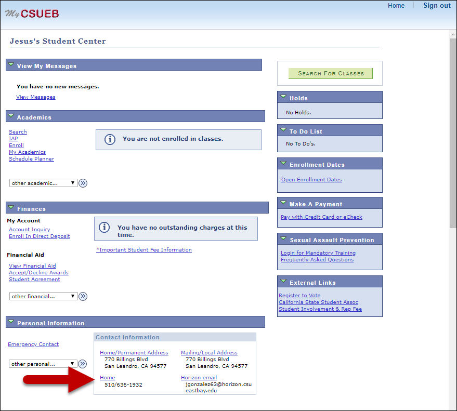Collapse the Finances section
Viewport: 457px width, 411px height.
tap(11, 207)
